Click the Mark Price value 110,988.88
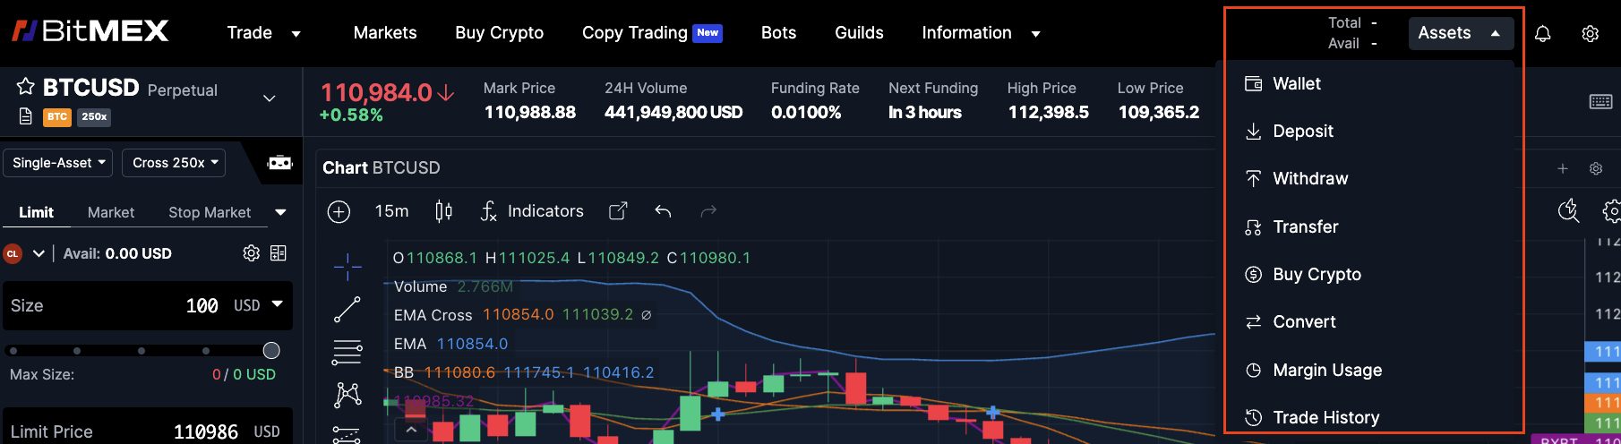 click(x=530, y=112)
